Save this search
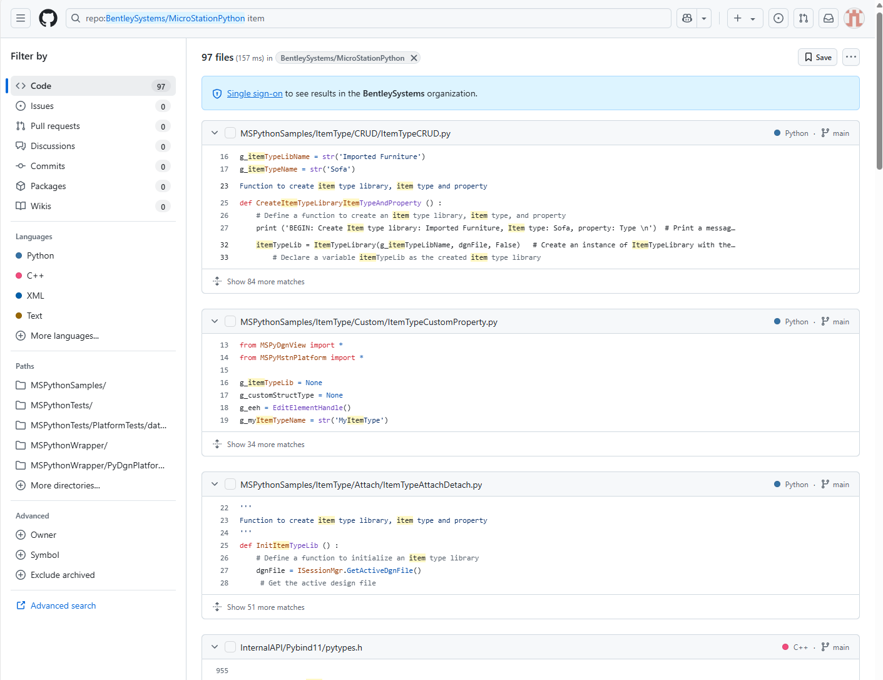The width and height of the screenshot is (883, 680). (817, 57)
